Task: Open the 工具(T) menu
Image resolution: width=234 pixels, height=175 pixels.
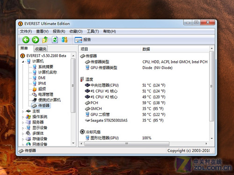Action: [x=93, y=31]
